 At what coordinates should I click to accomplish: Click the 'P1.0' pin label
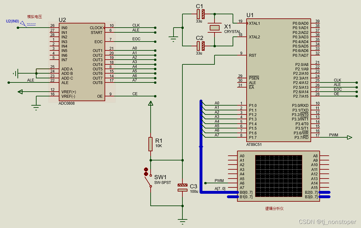pos(253,106)
